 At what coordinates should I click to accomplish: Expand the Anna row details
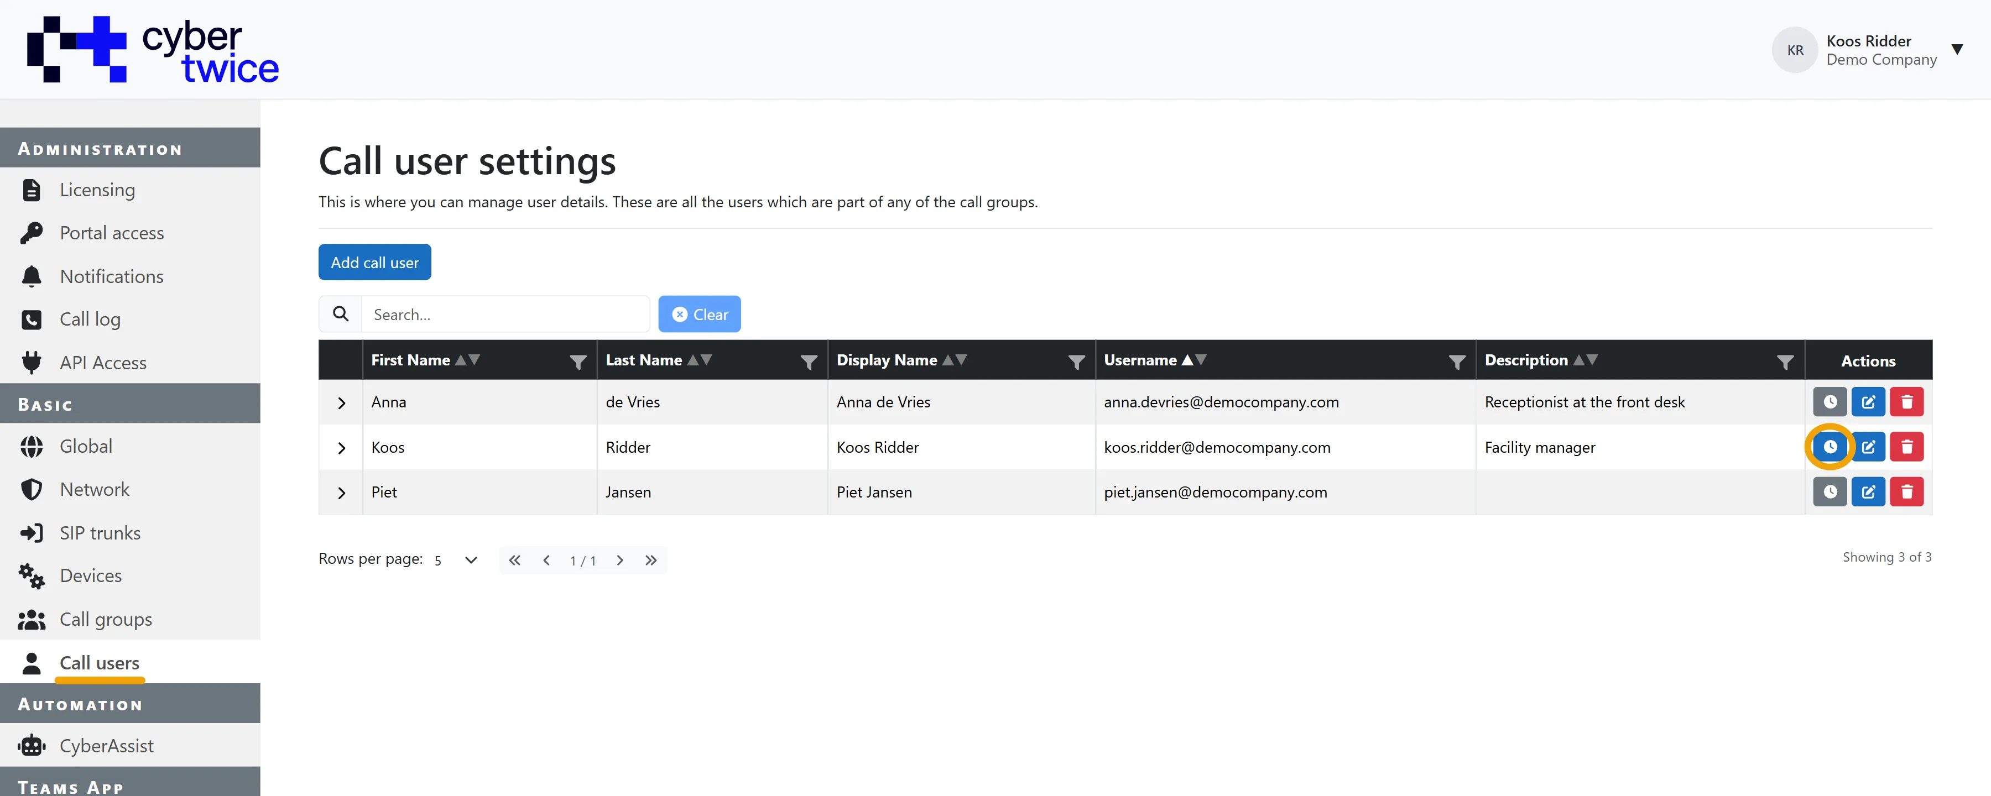click(341, 402)
